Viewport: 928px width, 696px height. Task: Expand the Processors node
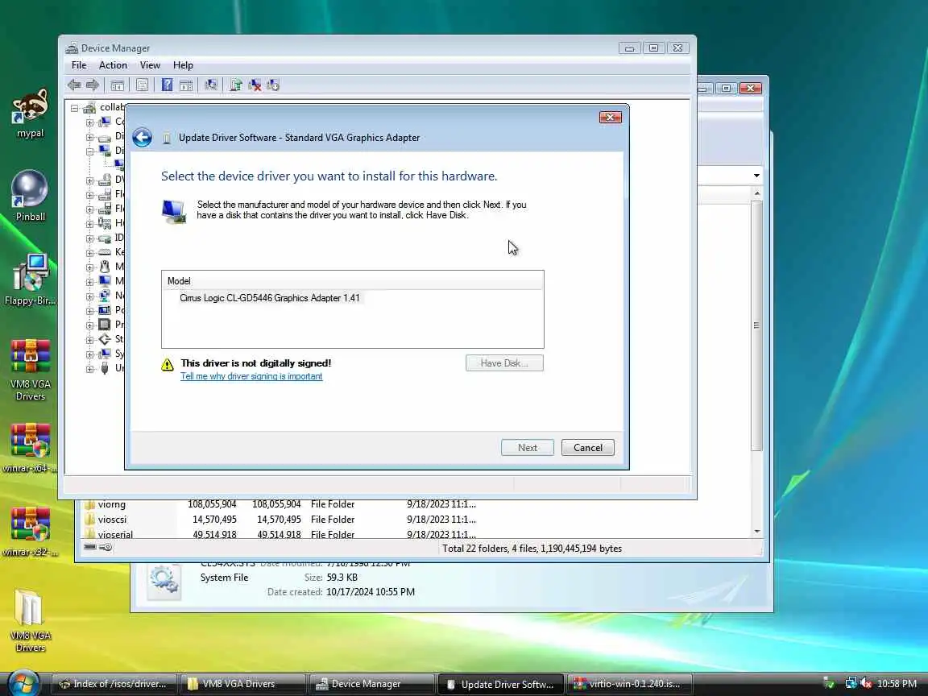coord(90,325)
